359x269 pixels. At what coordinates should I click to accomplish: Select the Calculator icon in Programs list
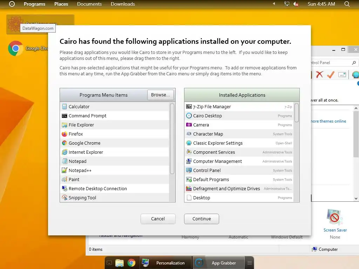point(65,106)
